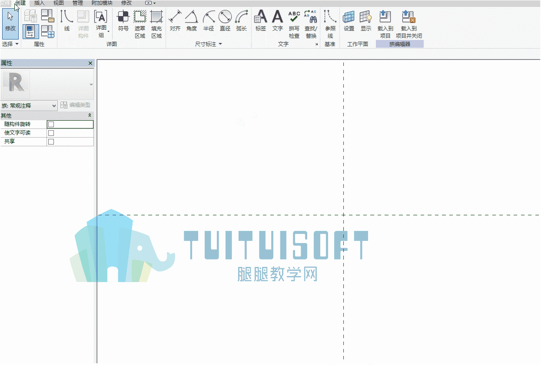Check the 共享 (Shared) checkbox
The image size is (541, 365).
[51, 142]
